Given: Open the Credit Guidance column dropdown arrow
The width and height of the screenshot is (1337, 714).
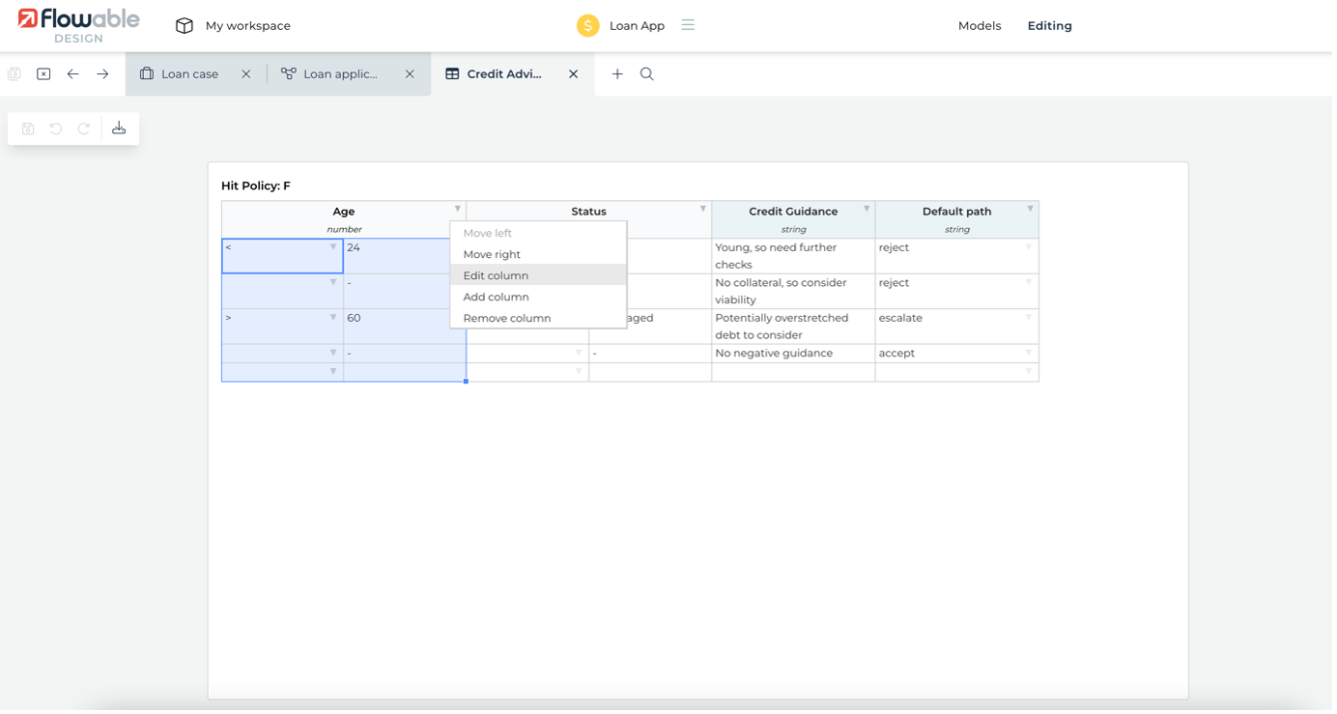Looking at the screenshot, I should (x=867, y=209).
